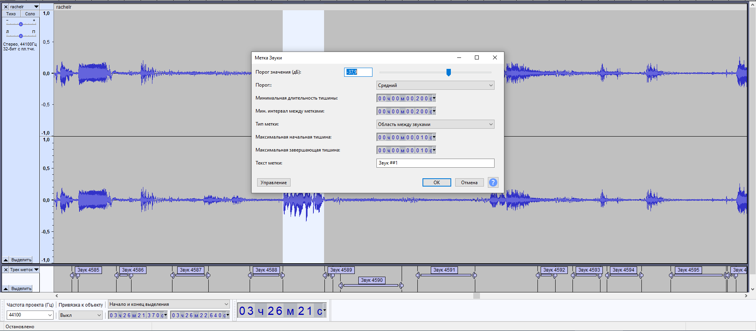Click the Минимальная длительность тишины time field
This screenshot has width=756, height=331.
pos(404,98)
